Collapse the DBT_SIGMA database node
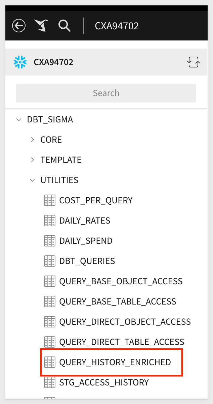 coord(19,119)
